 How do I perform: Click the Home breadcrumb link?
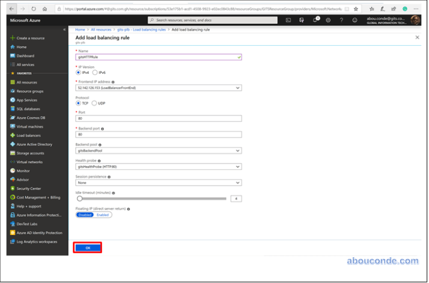[80, 29]
